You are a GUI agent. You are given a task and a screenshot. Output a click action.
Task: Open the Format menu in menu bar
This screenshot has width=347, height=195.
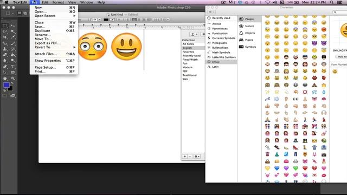[x=58, y=2]
